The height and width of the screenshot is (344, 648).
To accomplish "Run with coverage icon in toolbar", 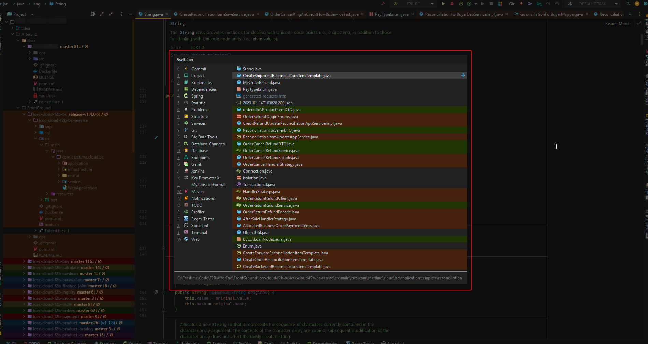I will pos(461,4).
